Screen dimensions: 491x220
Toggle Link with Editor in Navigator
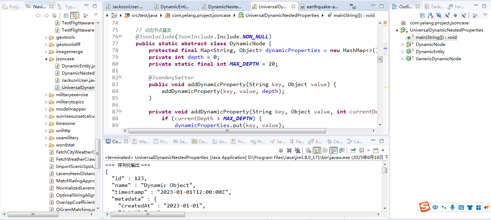click(x=74, y=15)
